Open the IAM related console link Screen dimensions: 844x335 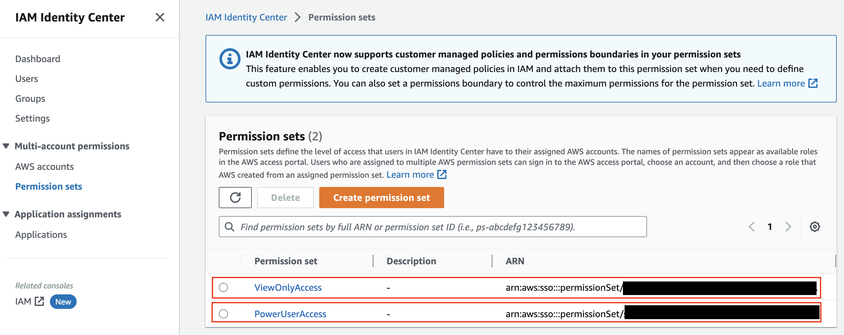tap(23, 301)
